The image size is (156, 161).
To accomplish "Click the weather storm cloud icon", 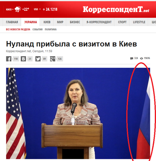I will point(18,9).
